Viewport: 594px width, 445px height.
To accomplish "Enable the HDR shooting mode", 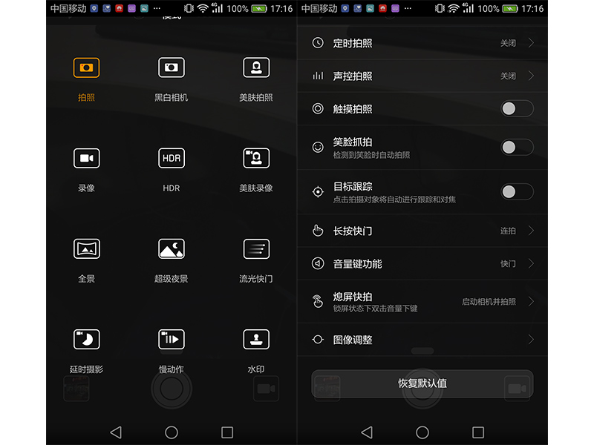I will [171, 158].
